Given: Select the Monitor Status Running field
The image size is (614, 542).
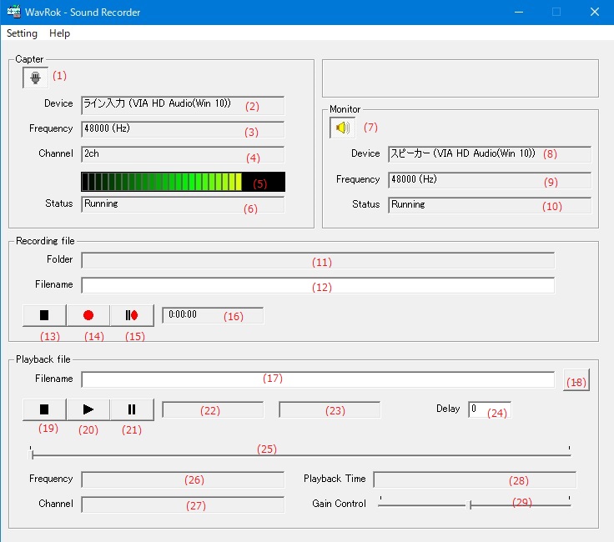Looking at the screenshot, I should pos(490,205).
